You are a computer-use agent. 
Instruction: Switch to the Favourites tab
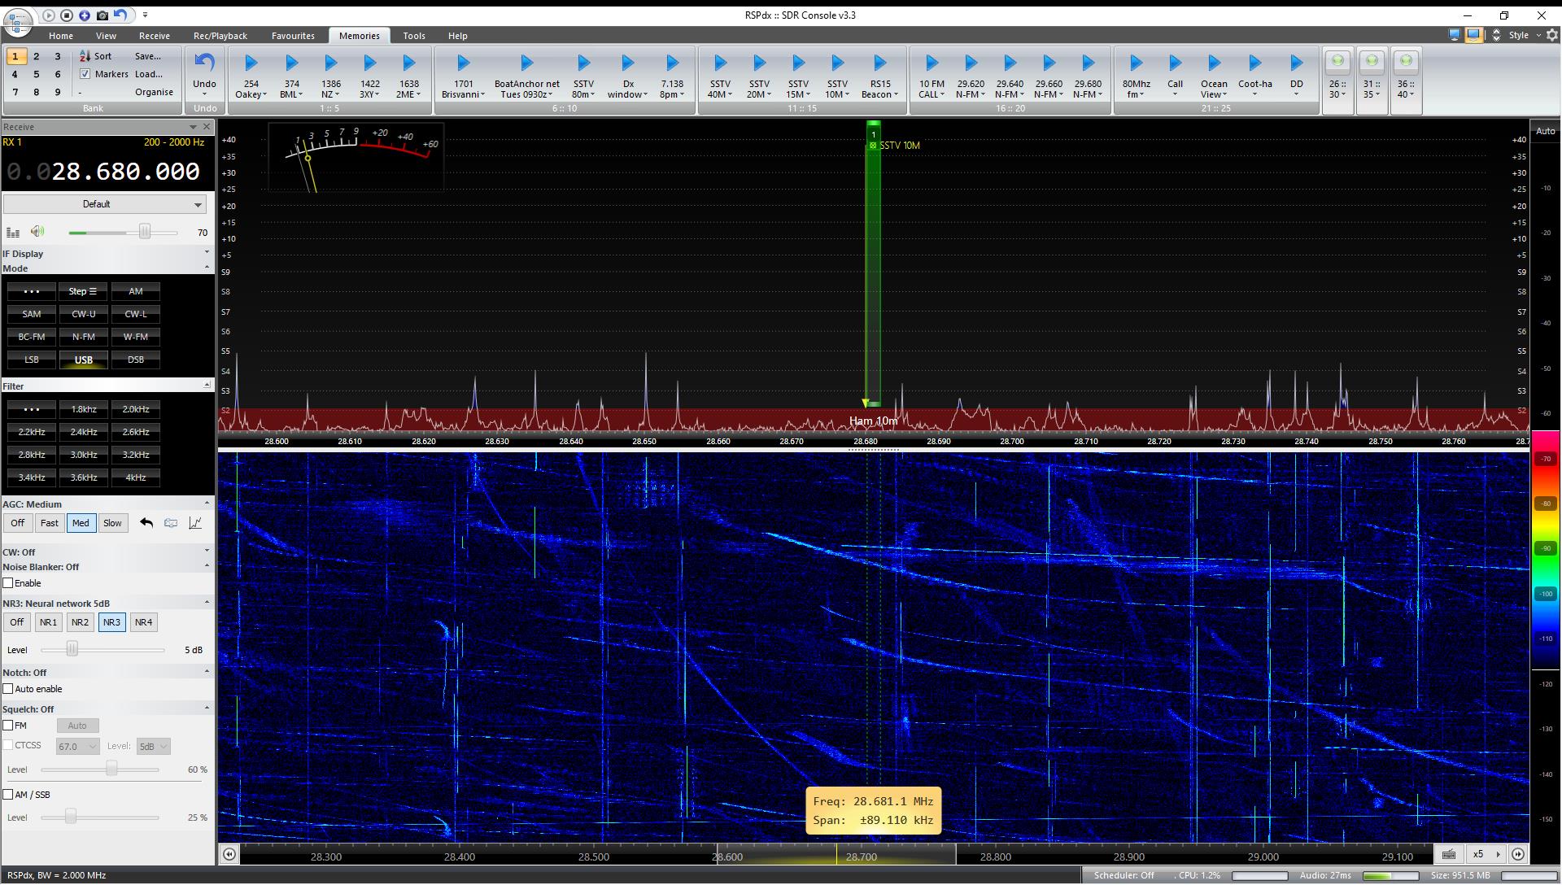[x=293, y=36]
